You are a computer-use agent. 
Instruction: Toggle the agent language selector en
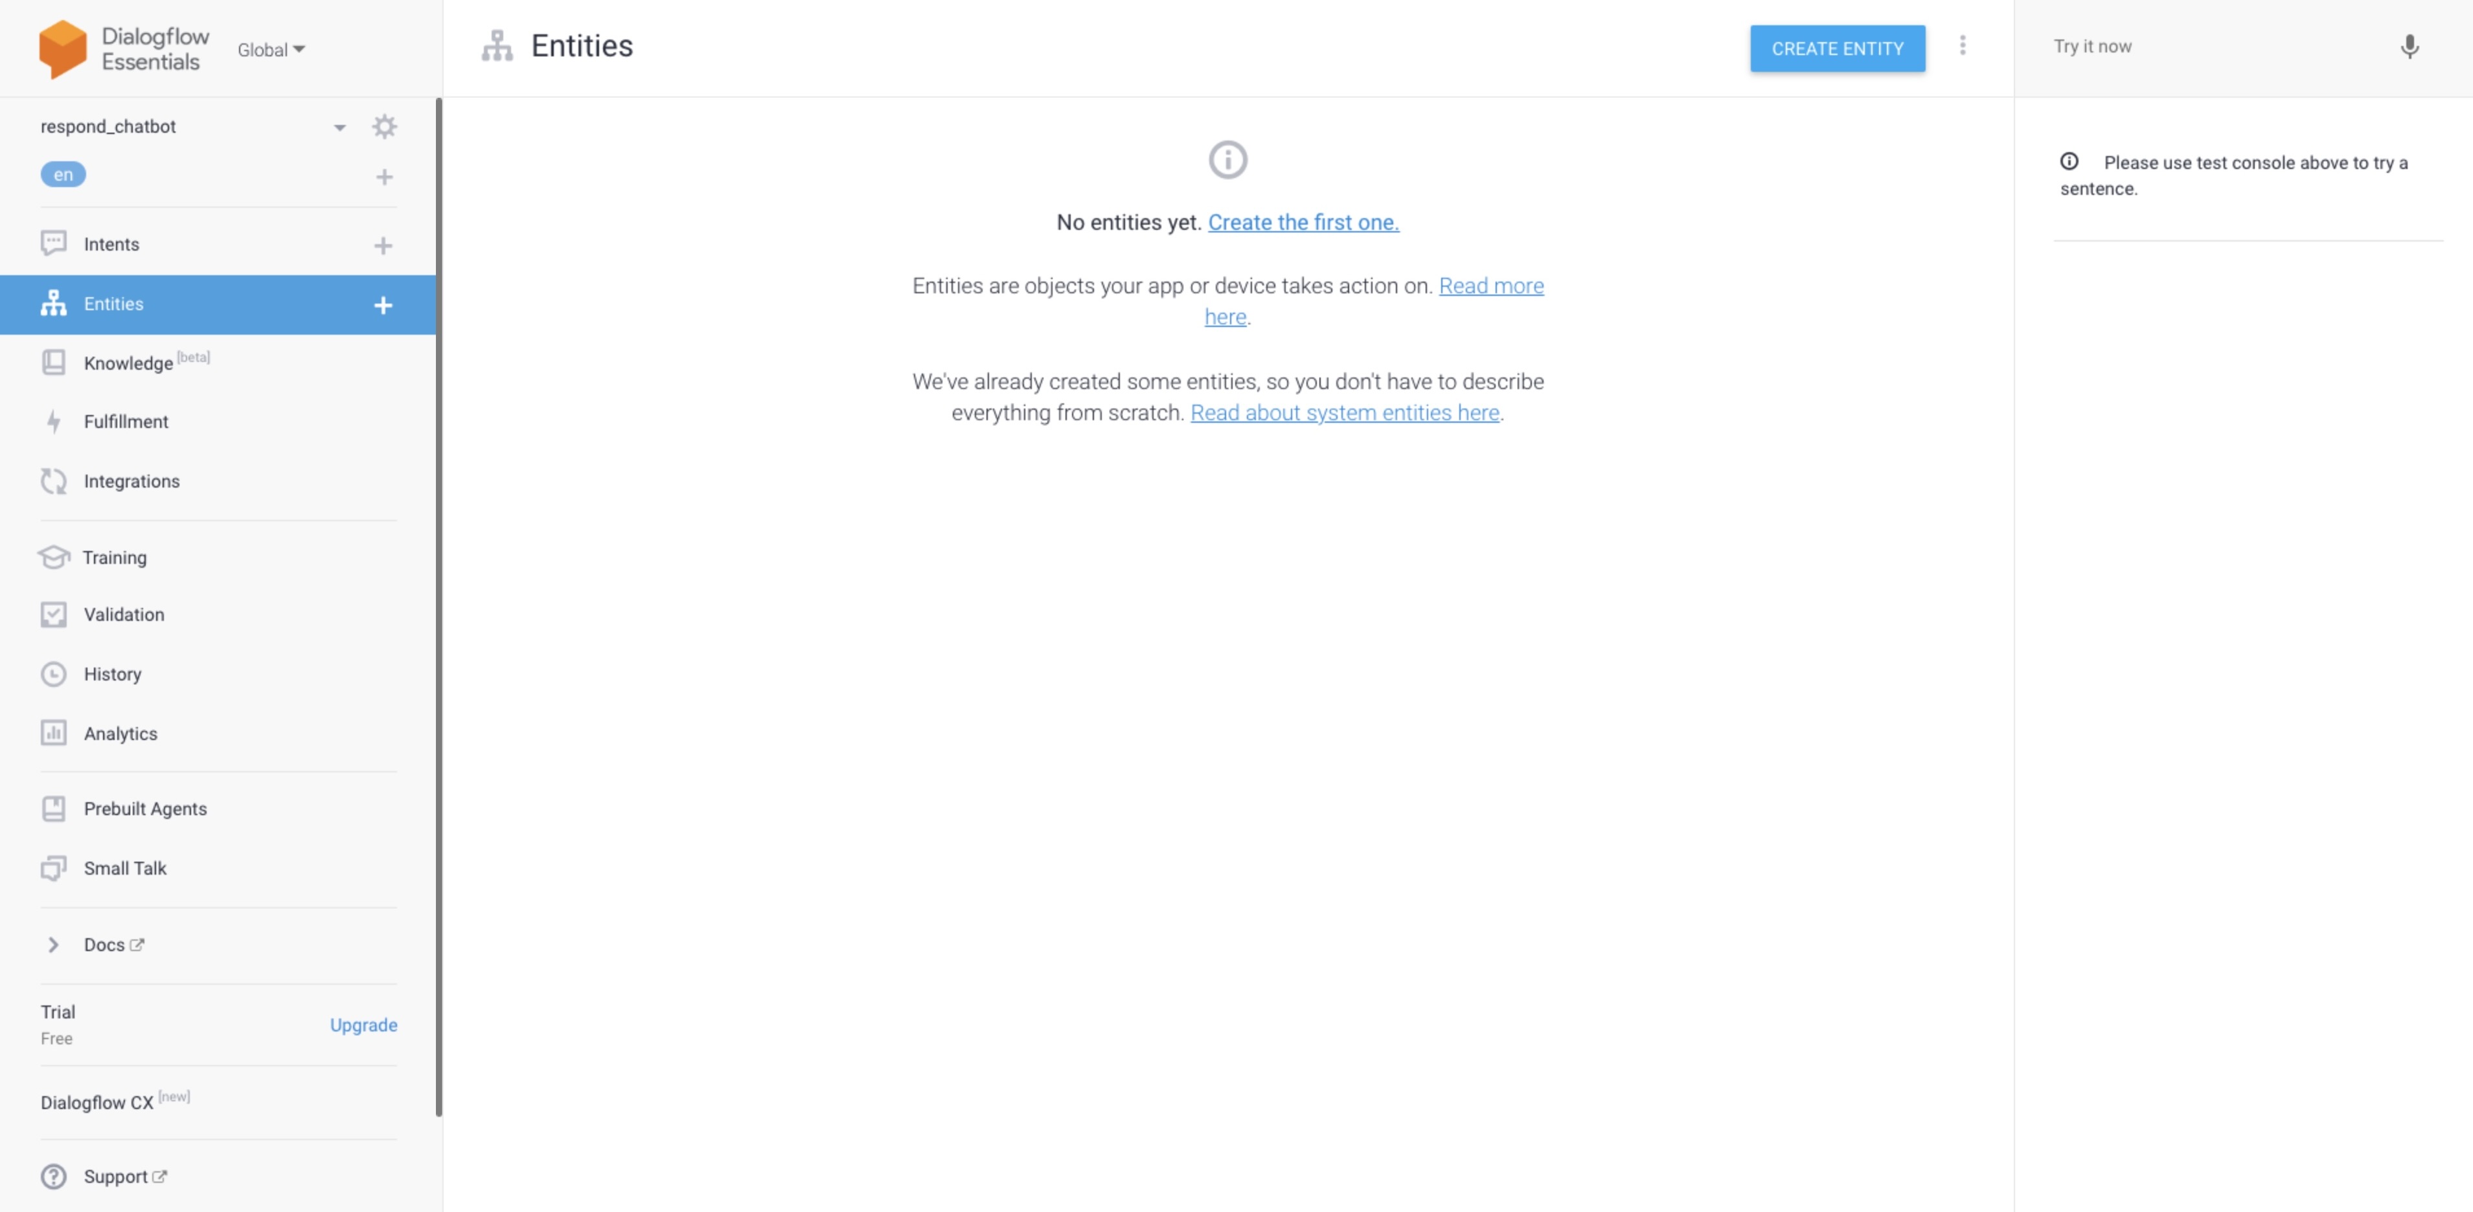62,175
